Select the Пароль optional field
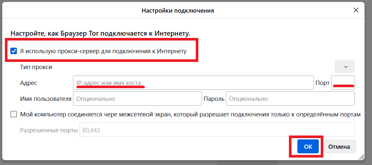372x165 pixels. coord(291,99)
